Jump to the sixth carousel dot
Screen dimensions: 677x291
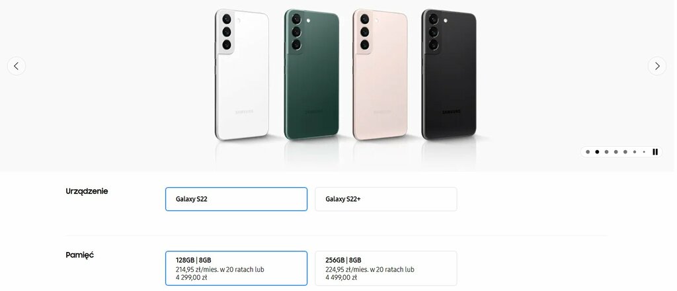coord(635,152)
